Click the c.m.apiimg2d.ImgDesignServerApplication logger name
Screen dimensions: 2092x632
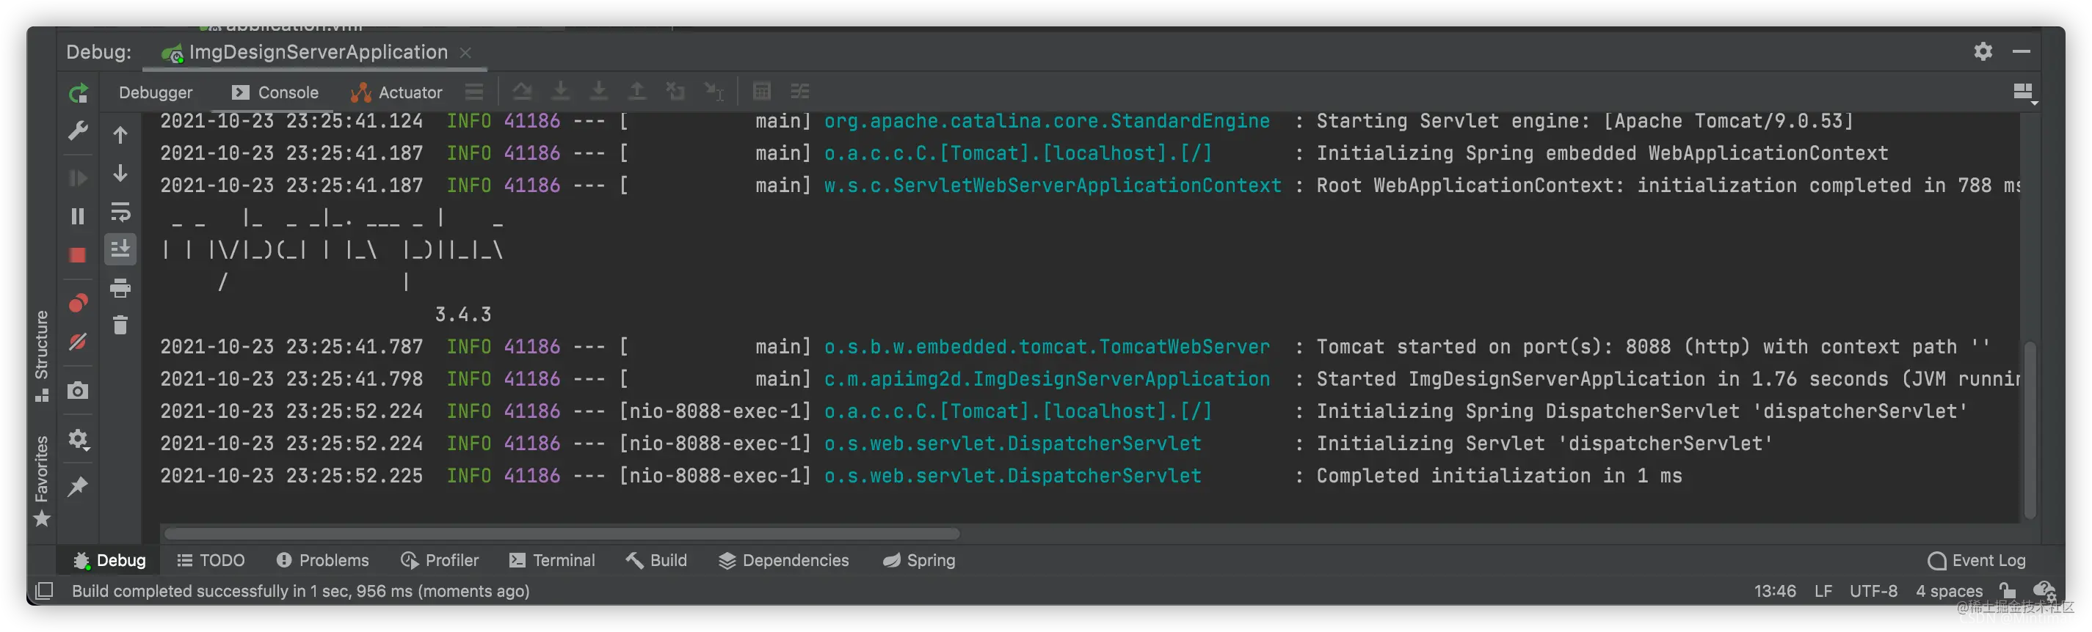tap(1047, 380)
